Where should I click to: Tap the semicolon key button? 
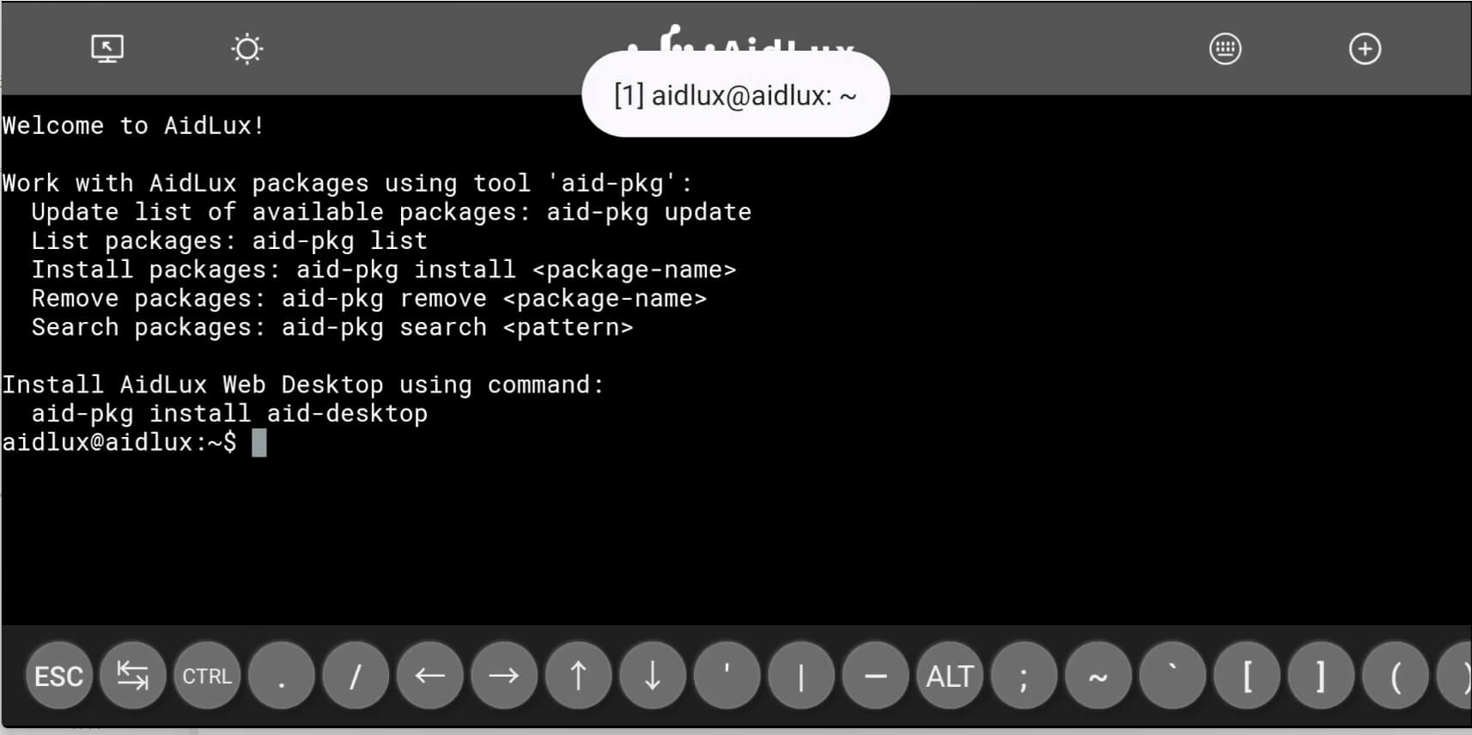[x=1023, y=676]
